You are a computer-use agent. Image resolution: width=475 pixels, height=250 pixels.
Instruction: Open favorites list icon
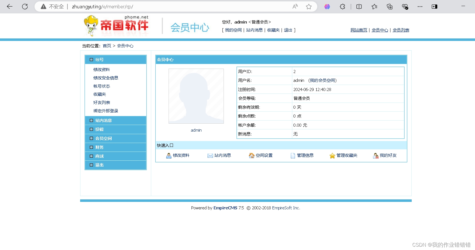[x=374, y=7]
